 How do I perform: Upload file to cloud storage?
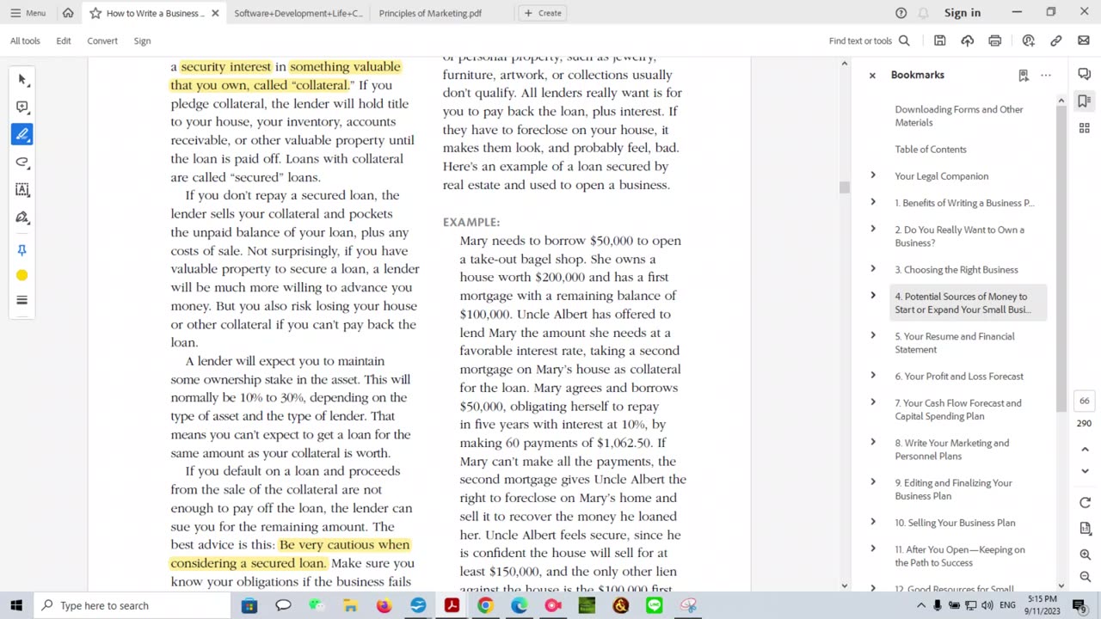pyautogui.click(x=968, y=40)
